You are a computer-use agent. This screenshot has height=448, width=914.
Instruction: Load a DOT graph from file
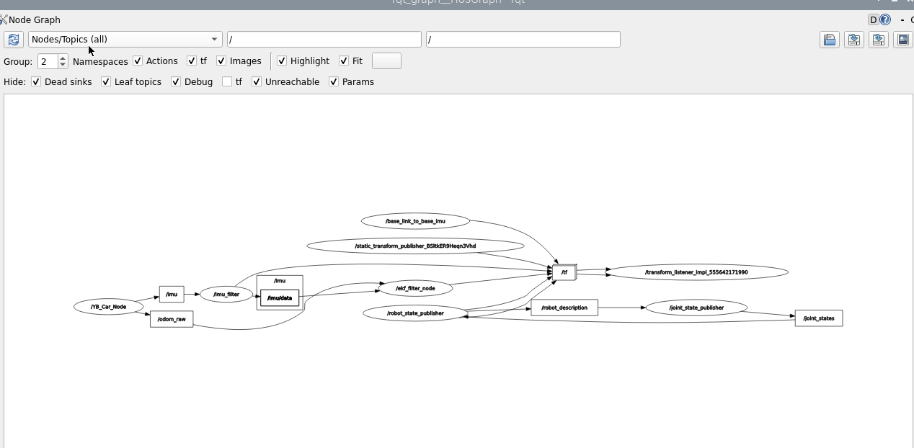(x=830, y=40)
